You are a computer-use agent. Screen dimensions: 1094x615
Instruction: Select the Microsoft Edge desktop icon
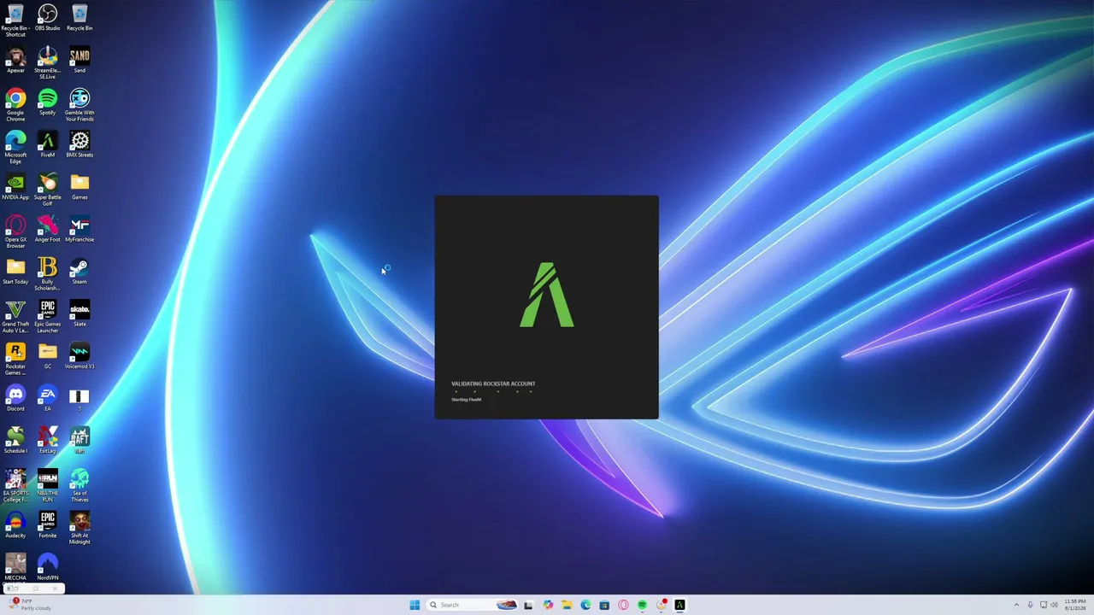(x=15, y=148)
